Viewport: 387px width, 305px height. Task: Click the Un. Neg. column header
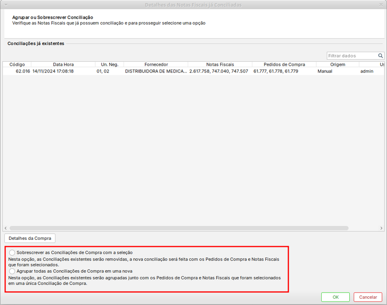tap(109, 64)
